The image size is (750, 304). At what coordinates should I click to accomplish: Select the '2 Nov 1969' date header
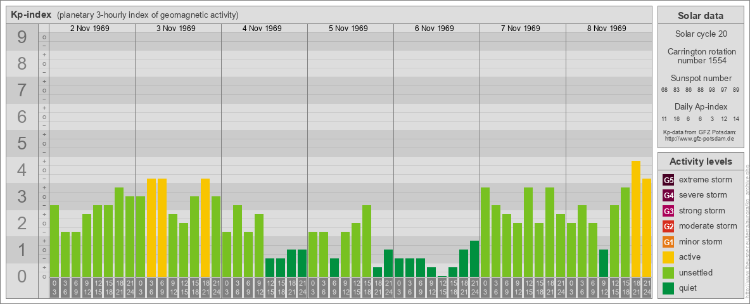tap(89, 28)
